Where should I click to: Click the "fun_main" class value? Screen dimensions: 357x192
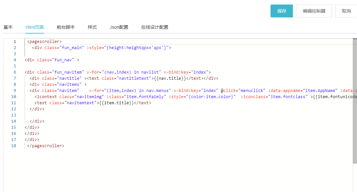pos(72,48)
